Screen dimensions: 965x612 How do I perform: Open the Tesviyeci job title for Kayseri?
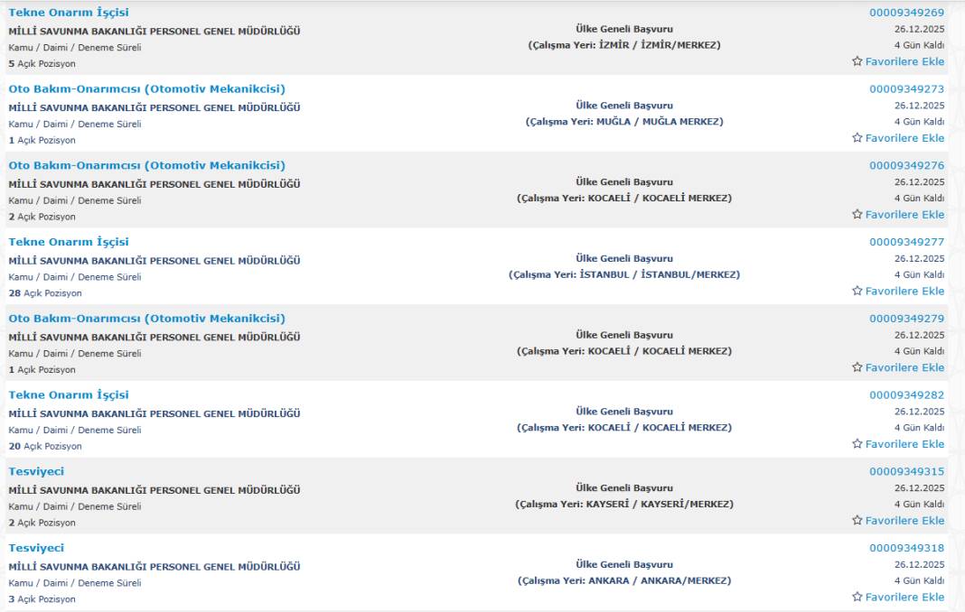(36, 471)
